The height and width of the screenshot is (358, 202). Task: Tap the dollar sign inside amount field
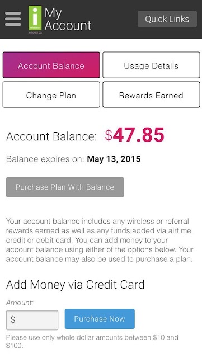13,319
